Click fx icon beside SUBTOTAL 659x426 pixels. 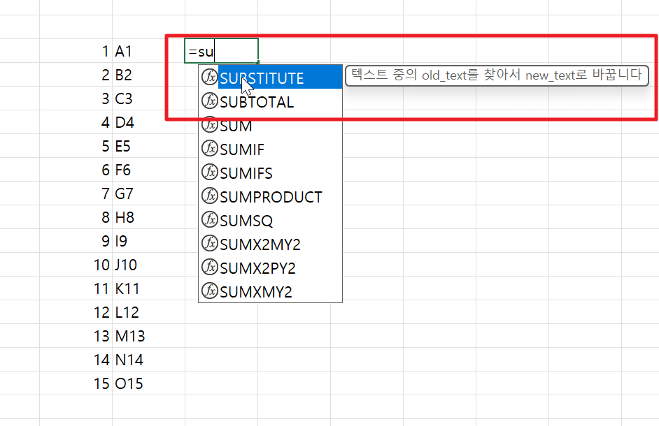tap(209, 101)
